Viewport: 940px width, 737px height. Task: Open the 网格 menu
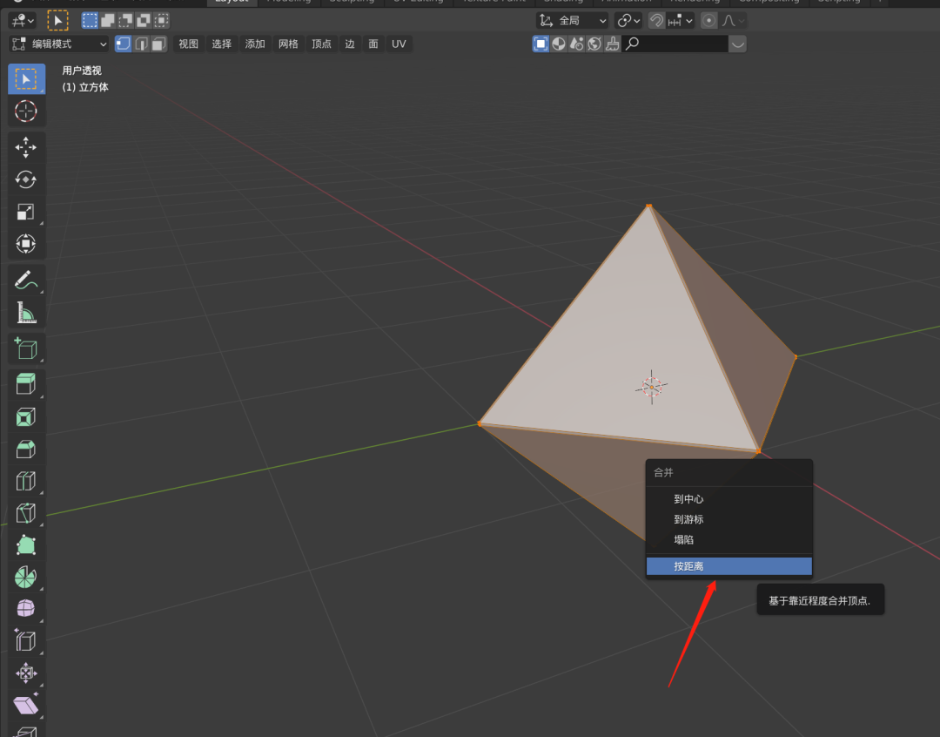tap(288, 44)
